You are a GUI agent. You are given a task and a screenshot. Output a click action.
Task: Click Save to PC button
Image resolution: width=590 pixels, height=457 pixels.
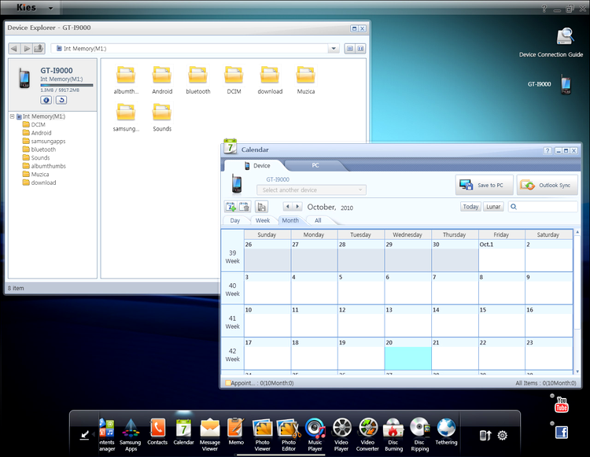coord(485,185)
